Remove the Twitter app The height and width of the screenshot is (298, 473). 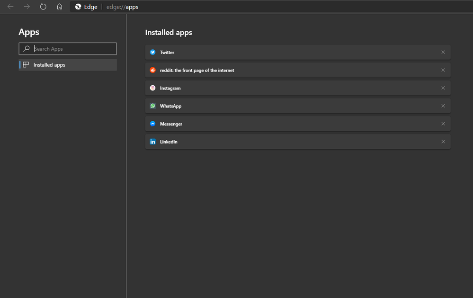[443, 52]
